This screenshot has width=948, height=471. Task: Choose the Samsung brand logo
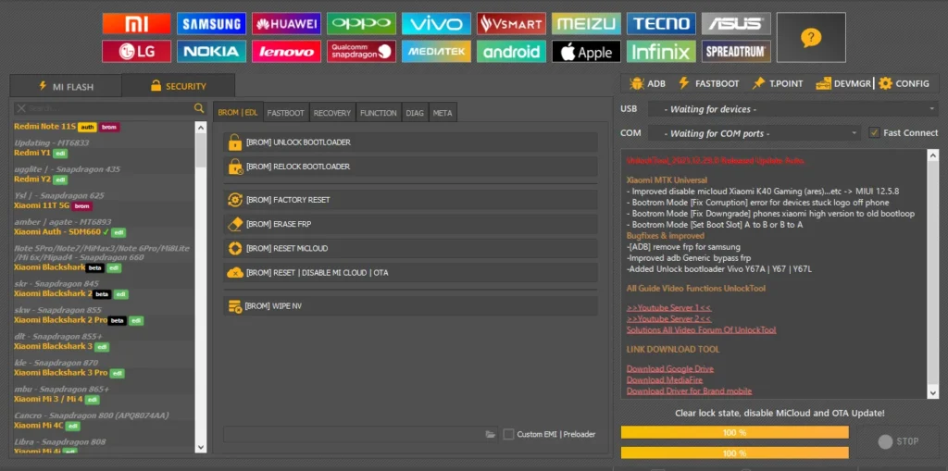tap(211, 24)
